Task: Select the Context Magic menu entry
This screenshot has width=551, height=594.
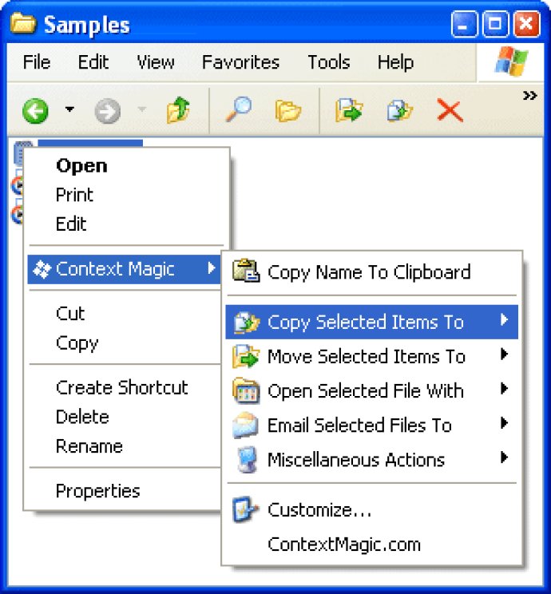Action: (x=125, y=269)
